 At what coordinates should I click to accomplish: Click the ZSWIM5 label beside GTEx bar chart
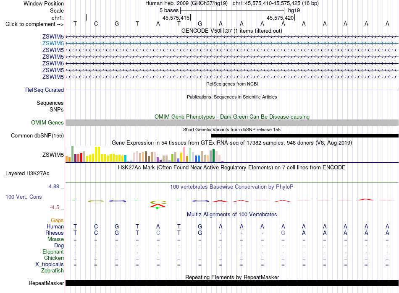(x=53, y=155)
